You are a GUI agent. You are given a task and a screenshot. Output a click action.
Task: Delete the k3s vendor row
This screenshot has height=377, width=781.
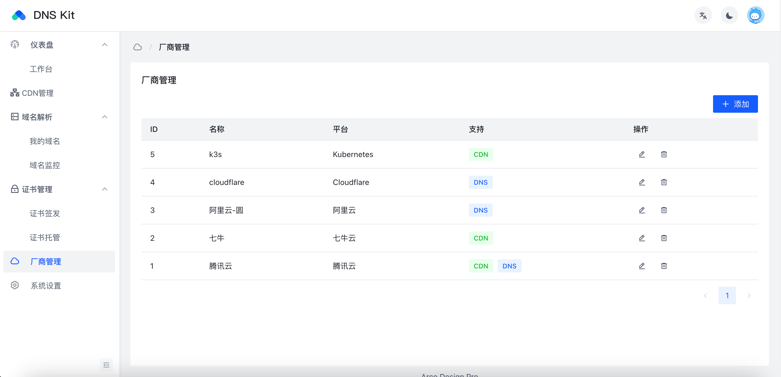[x=664, y=154]
